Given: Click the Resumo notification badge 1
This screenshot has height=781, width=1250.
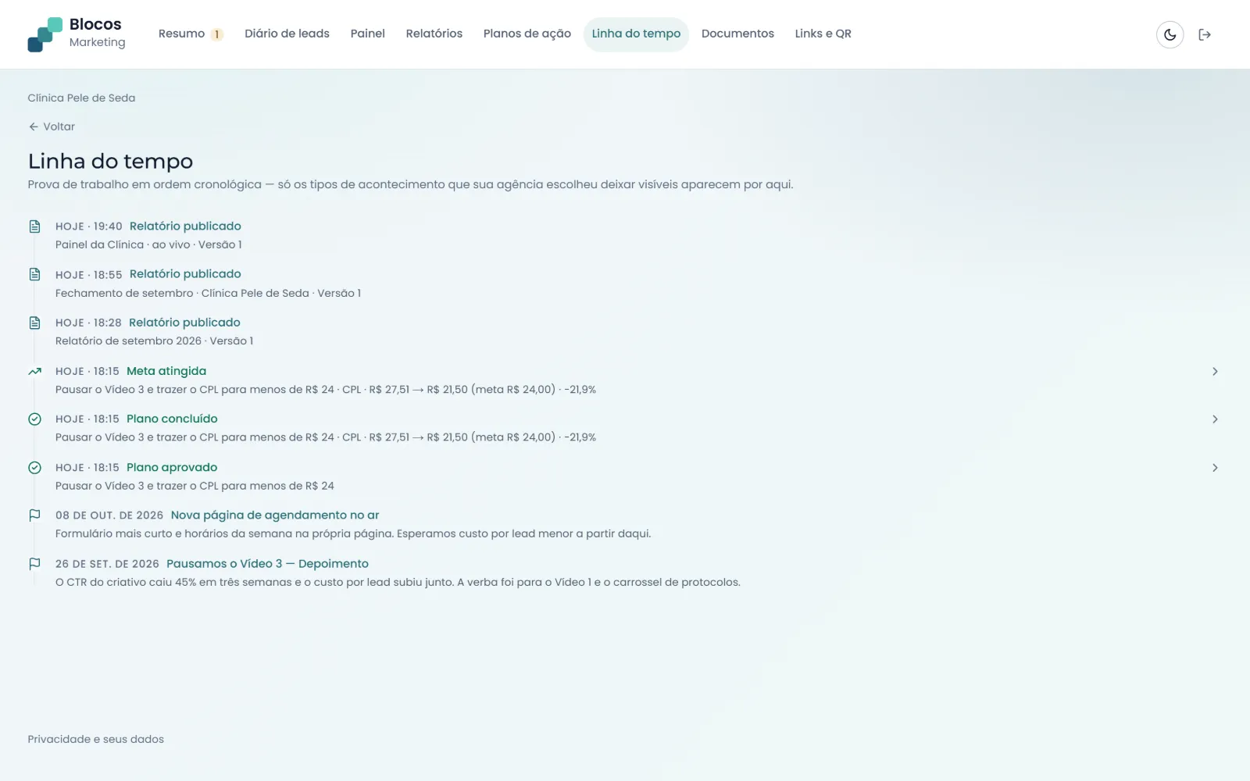Looking at the screenshot, I should 217,34.
